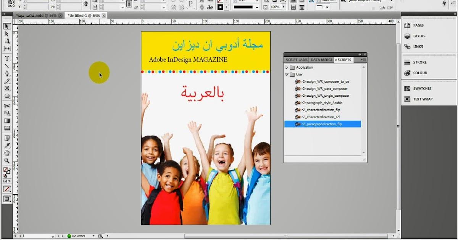Select the Selection tool (black arrow)

tap(7, 26)
